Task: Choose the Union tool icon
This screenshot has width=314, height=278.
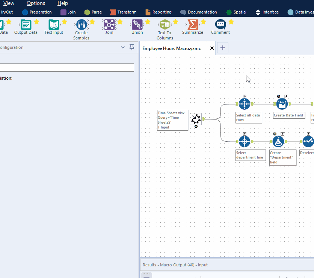Action: point(137,25)
